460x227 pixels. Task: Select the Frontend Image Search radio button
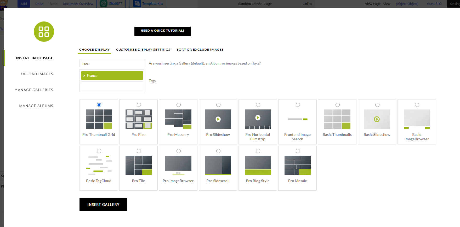pyautogui.click(x=298, y=105)
